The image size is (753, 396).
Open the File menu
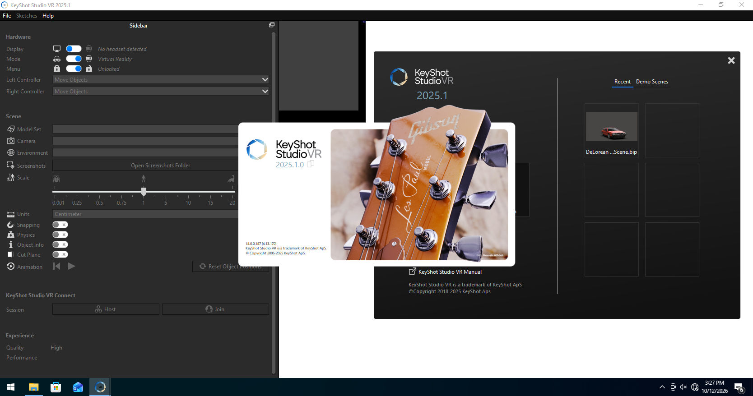(x=7, y=15)
